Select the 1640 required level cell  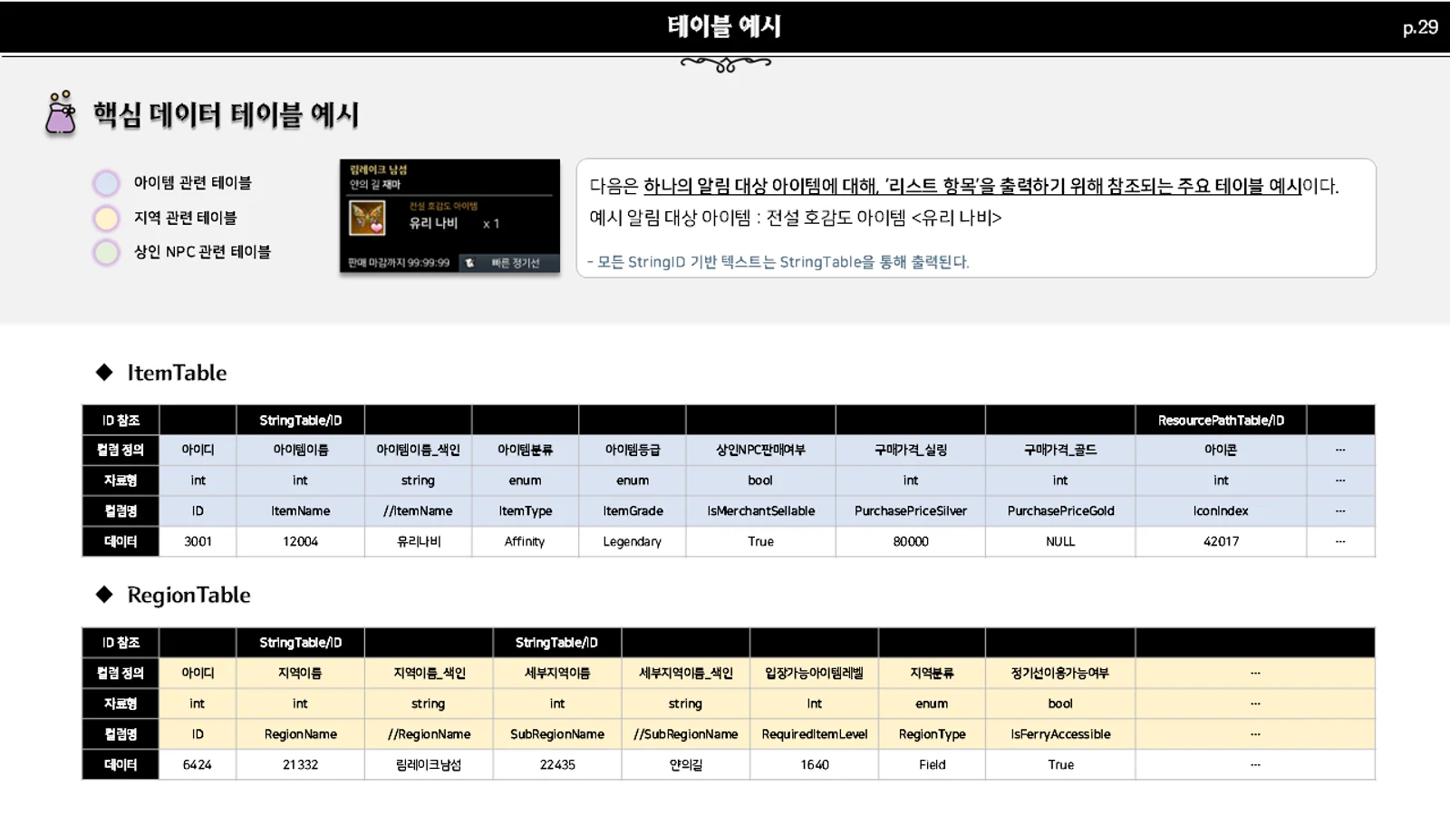tap(815, 764)
